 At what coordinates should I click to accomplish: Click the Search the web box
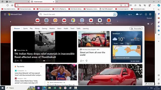tap(77, 14)
